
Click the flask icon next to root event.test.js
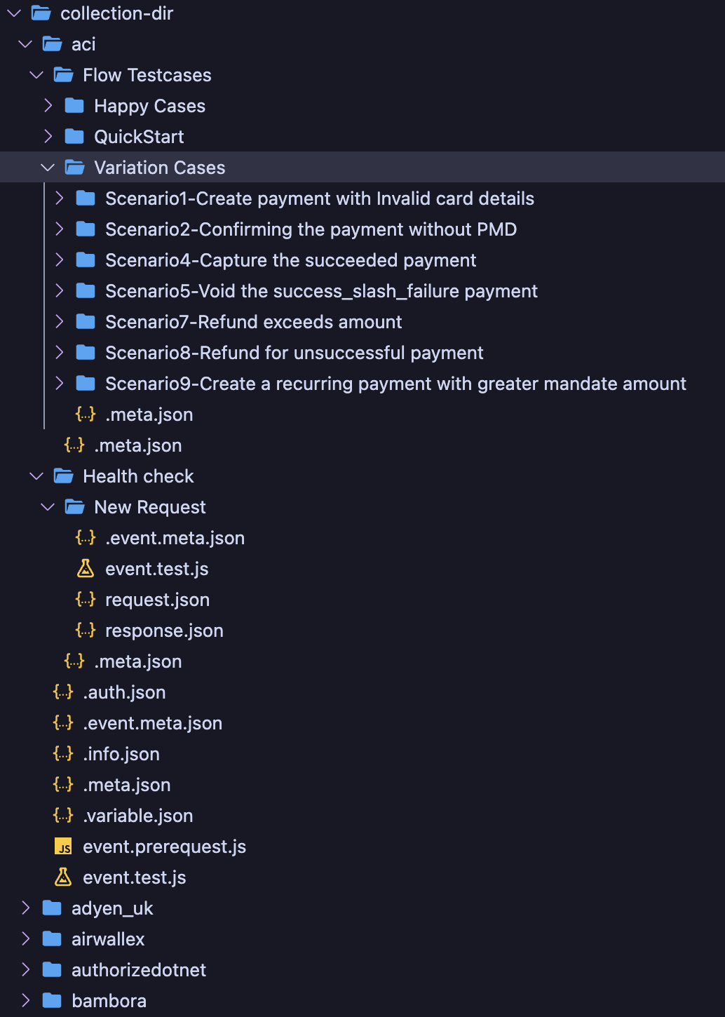pyautogui.click(x=63, y=877)
